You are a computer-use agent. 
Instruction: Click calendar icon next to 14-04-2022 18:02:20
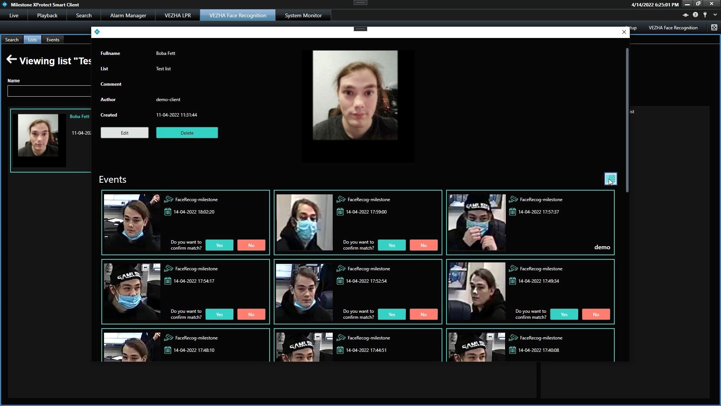click(x=168, y=212)
